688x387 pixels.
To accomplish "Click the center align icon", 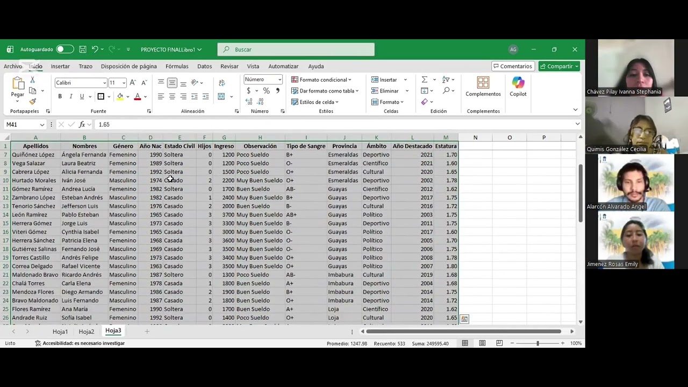I will (172, 97).
